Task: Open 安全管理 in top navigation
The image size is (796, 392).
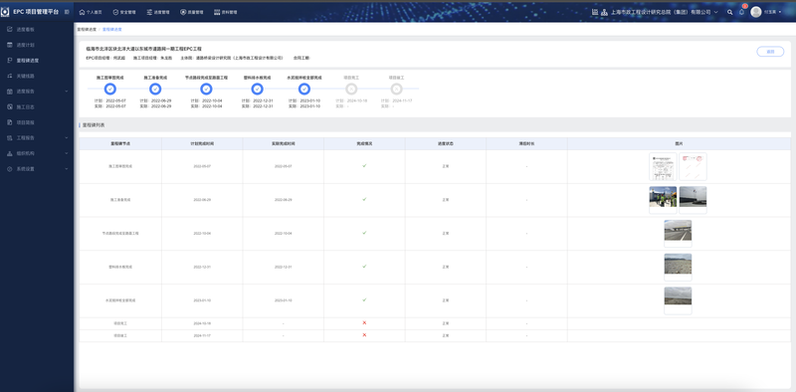Action: (x=123, y=12)
